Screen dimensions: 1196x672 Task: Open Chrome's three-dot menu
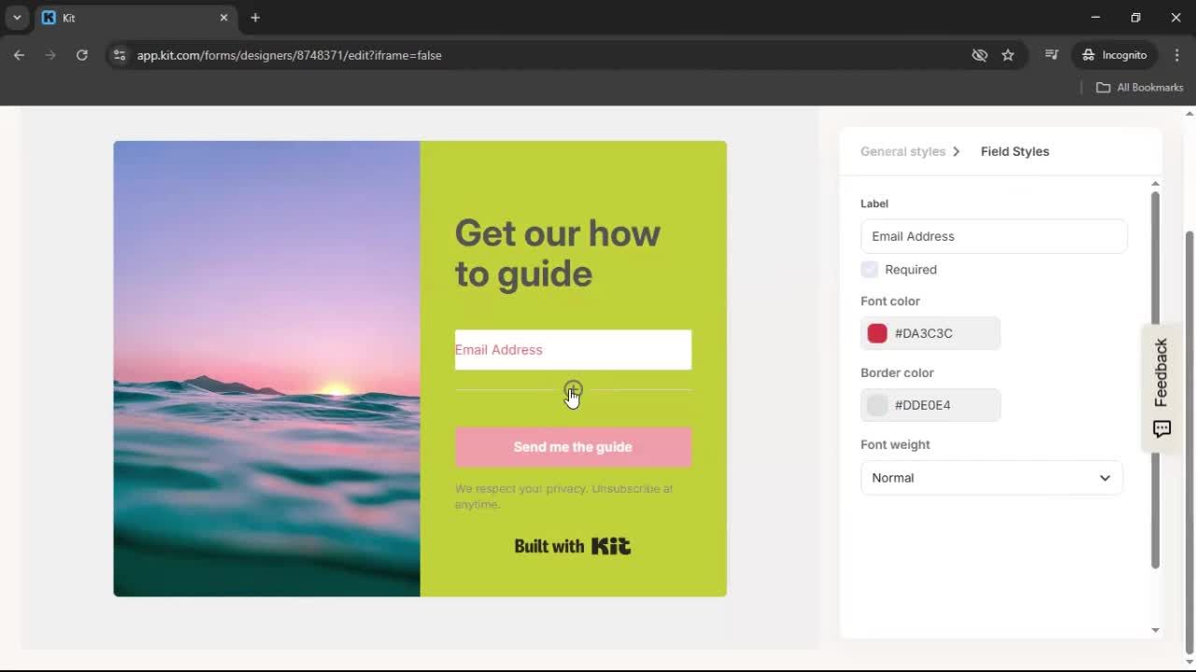coord(1177,55)
